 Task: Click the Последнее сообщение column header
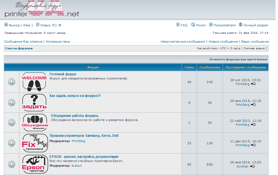tap(246, 67)
